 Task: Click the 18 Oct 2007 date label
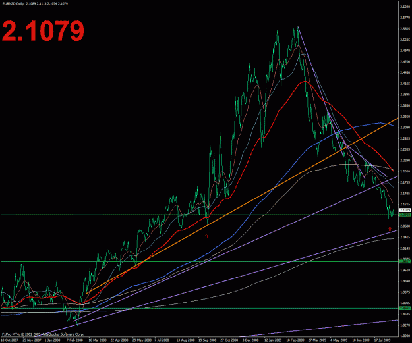pos(9,340)
